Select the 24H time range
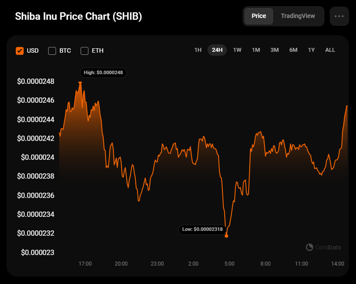Screen dimensions: 356x284 (217, 50)
